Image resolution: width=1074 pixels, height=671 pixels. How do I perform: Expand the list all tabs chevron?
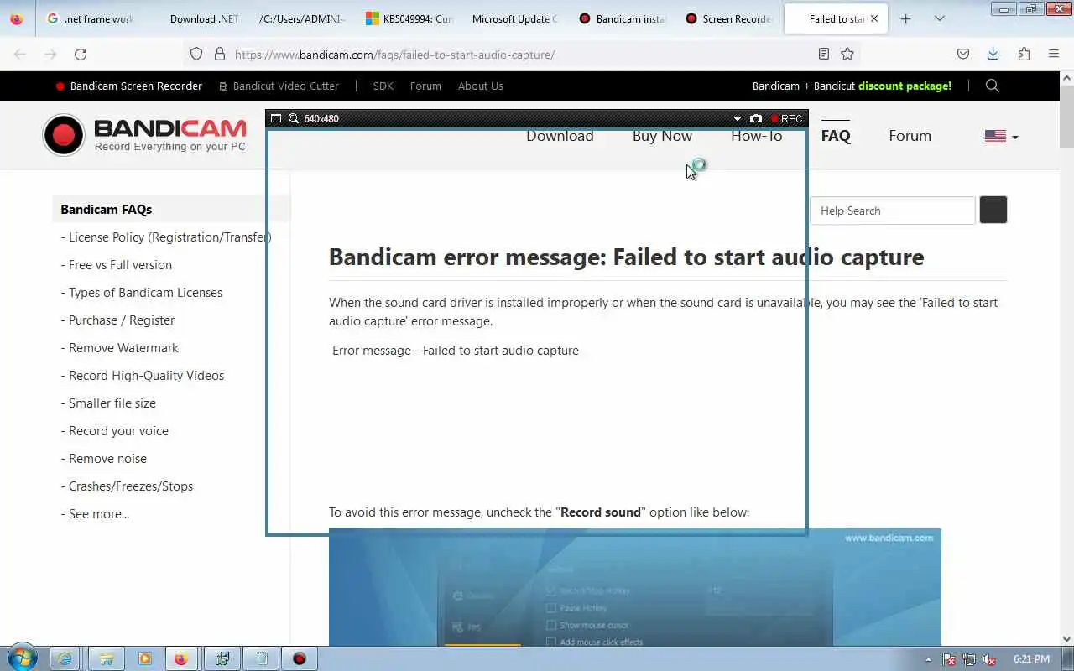point(940,18)
